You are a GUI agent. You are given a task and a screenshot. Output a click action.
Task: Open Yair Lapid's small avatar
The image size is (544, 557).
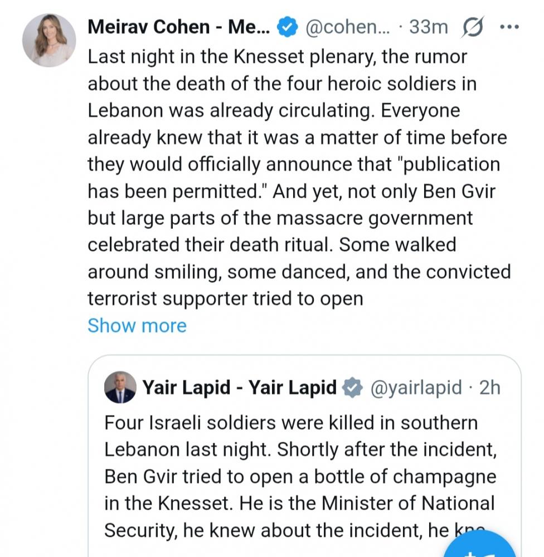[120, 387]
